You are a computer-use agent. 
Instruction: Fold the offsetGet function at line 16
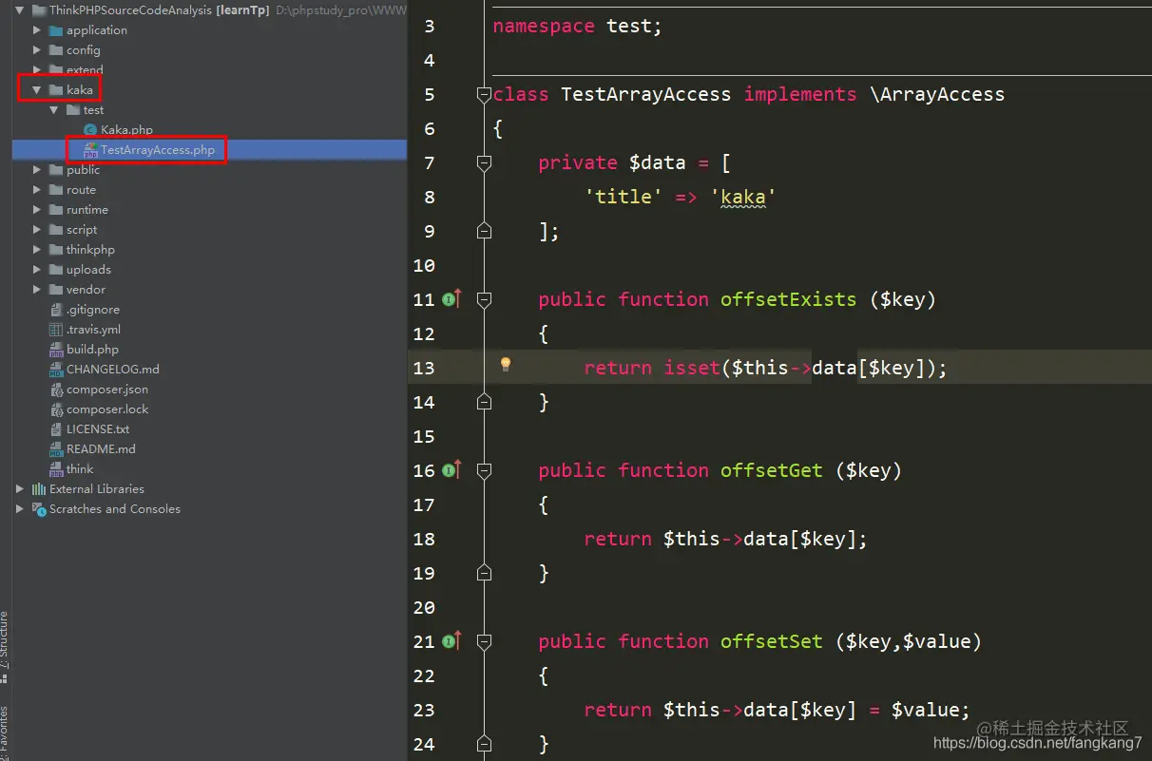(x=484, y=470)
